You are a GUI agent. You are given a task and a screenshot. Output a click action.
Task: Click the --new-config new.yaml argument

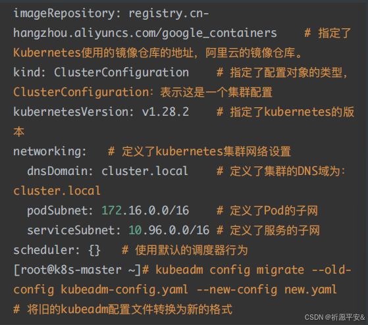(267, 290)
